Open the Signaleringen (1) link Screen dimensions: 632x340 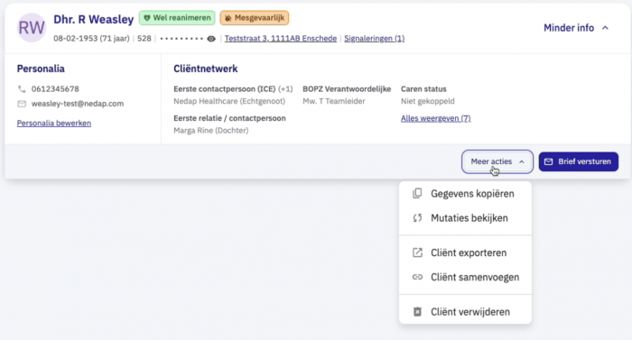(x=374, y=38)
